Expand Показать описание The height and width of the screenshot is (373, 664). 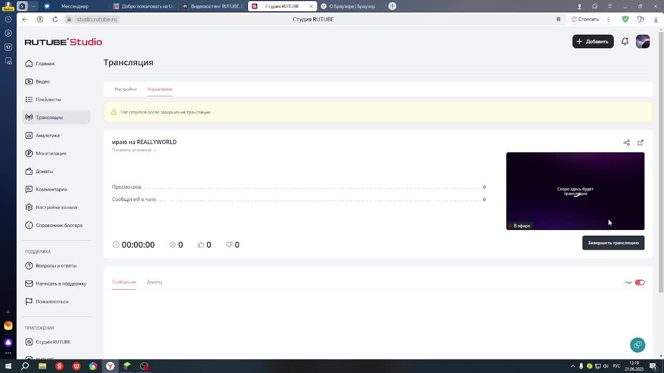pyautogui.click(x=134, y=150)
